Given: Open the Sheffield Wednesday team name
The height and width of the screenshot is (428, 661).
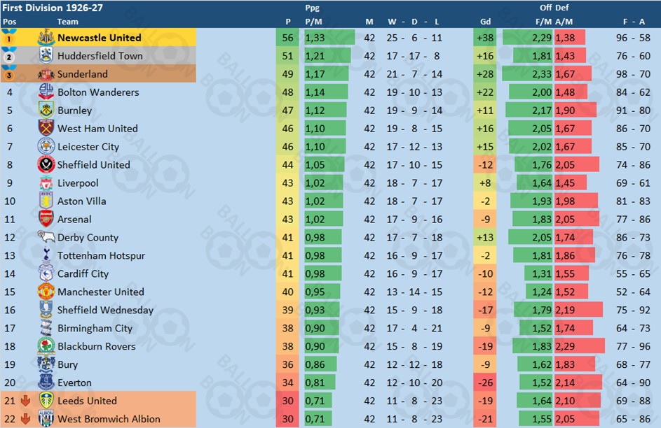Looking at the screenshot, I should tap(105, 310).
